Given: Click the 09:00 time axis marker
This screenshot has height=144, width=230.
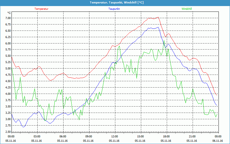Looking at the screenshot, I should 89,137.
